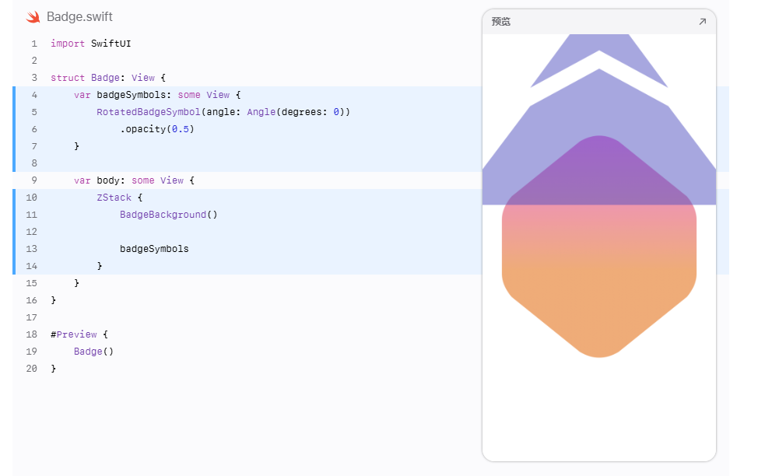Click the 'var body: some View {' line
This screenshot has height=476, width=758.
(x=134, y=180)
